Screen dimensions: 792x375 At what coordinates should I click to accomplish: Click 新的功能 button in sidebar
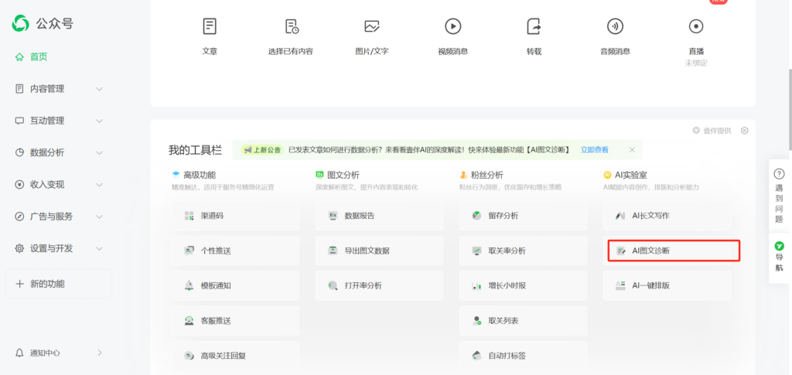tap(59, 284)
